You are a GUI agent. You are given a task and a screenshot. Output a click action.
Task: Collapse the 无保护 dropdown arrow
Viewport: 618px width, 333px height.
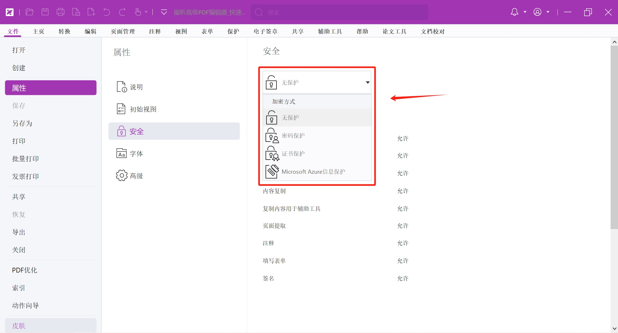tap(367, 82)
